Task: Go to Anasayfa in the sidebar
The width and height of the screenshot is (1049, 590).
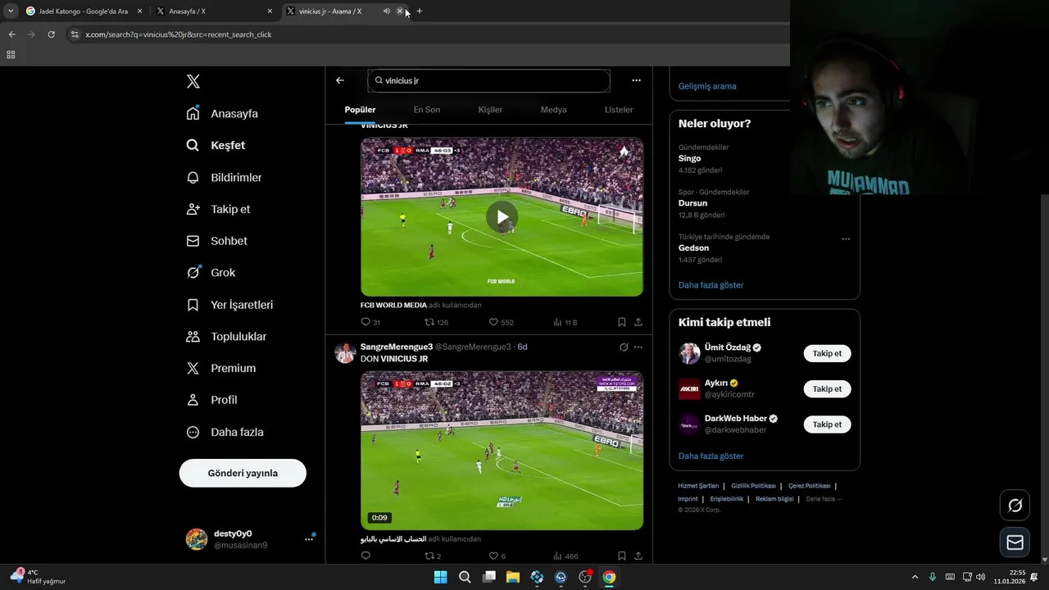Action: pos(223,113)
